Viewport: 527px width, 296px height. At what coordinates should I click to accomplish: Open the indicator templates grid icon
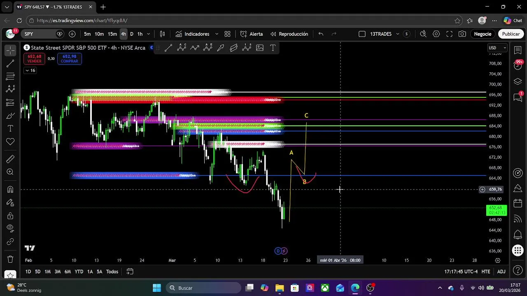(227, 34)
